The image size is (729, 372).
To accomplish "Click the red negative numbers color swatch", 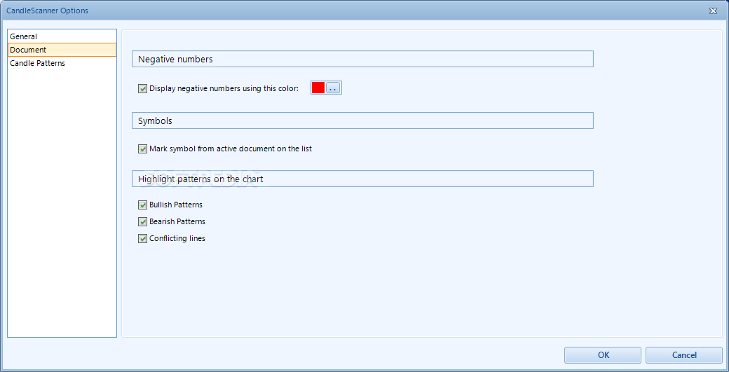I will (318, 88).
